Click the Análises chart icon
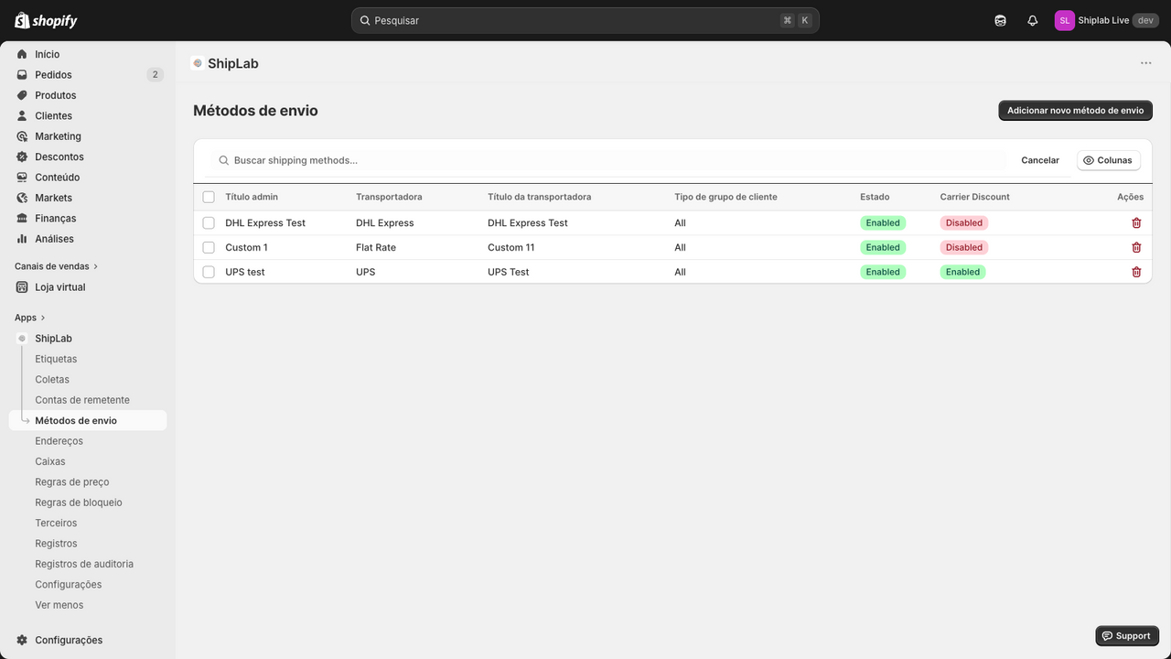 coord(22,239)
